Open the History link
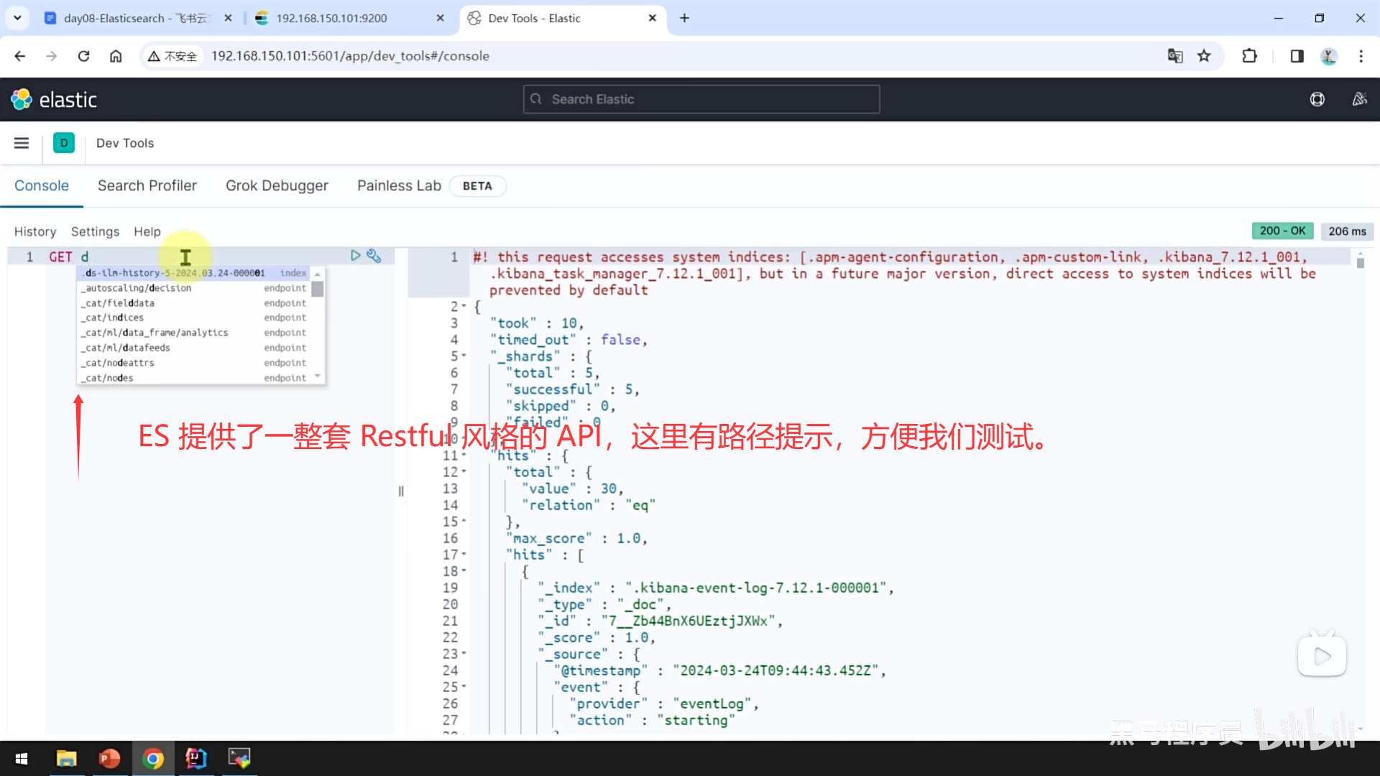 34,231
